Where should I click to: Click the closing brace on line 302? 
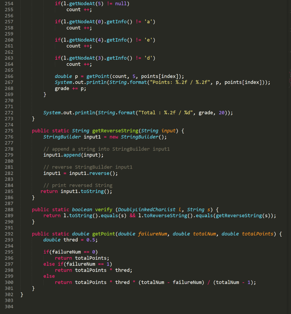22,295
